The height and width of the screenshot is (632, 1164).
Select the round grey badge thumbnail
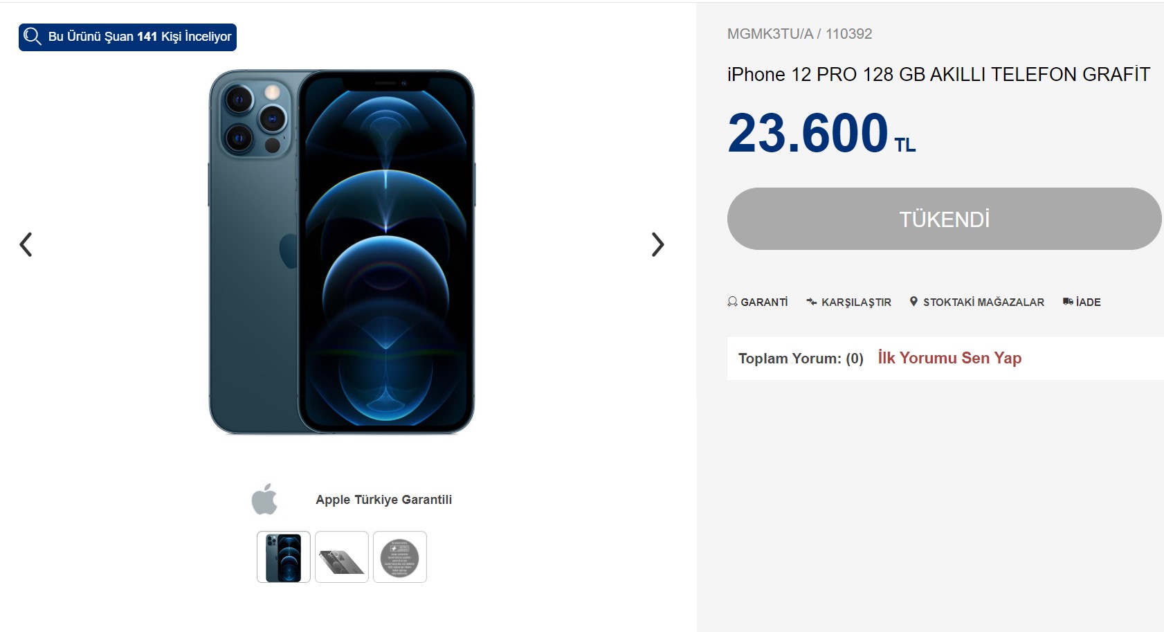(400, 557)
